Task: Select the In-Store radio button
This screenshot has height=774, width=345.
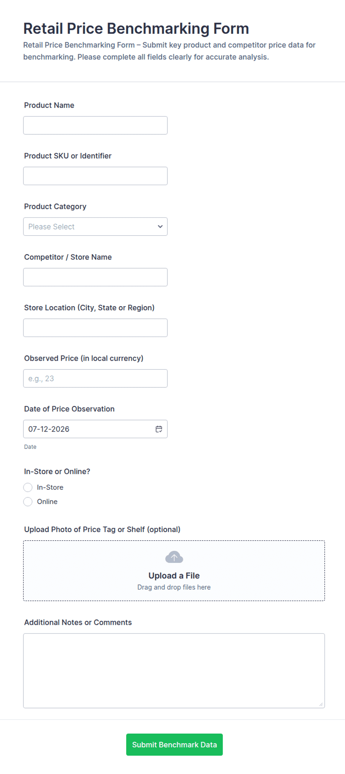Action: click(28, 487)
